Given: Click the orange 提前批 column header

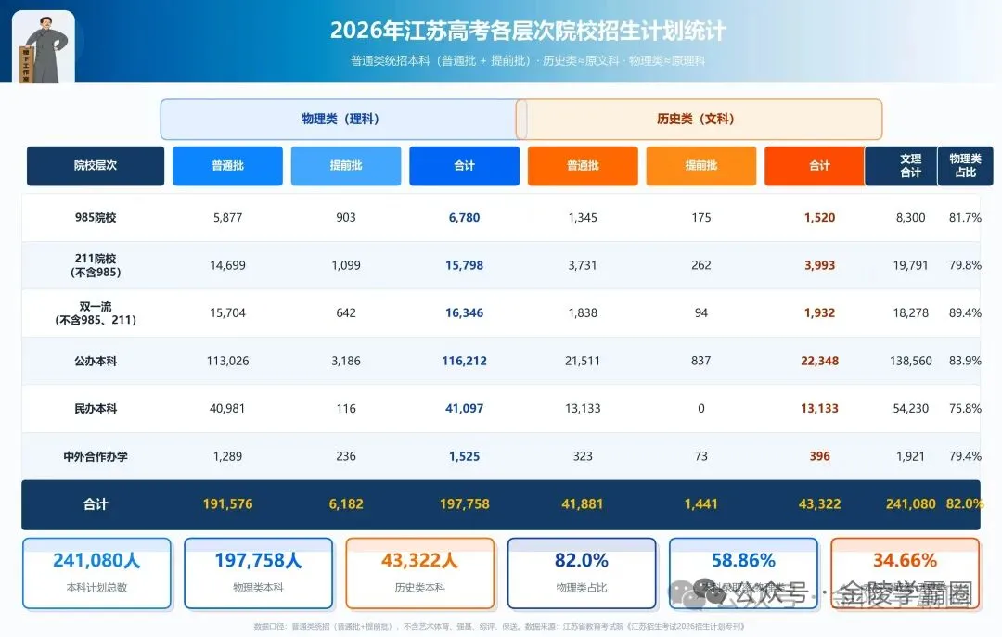Looking at the screenshot, I should pos(701,165).
